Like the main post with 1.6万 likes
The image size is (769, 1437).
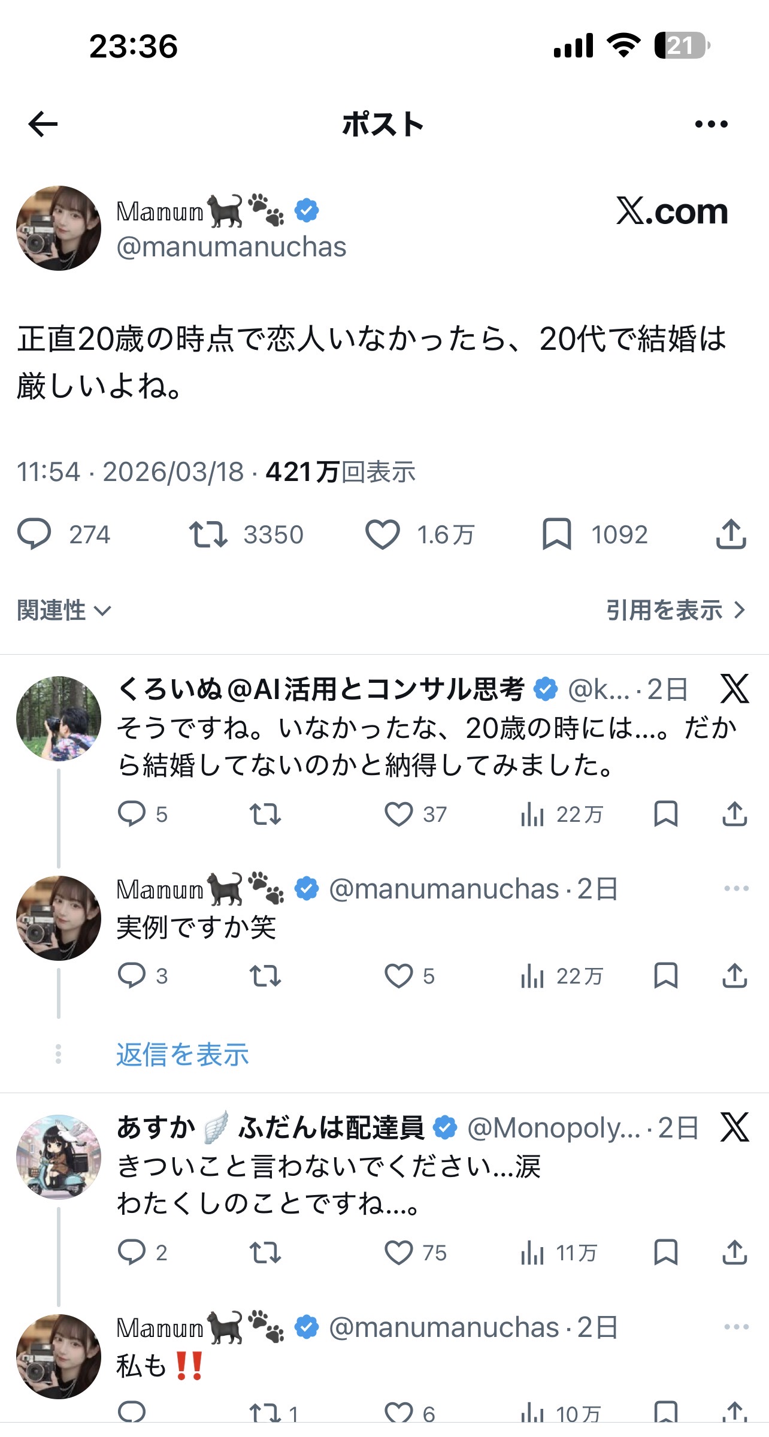click(383, 534)
